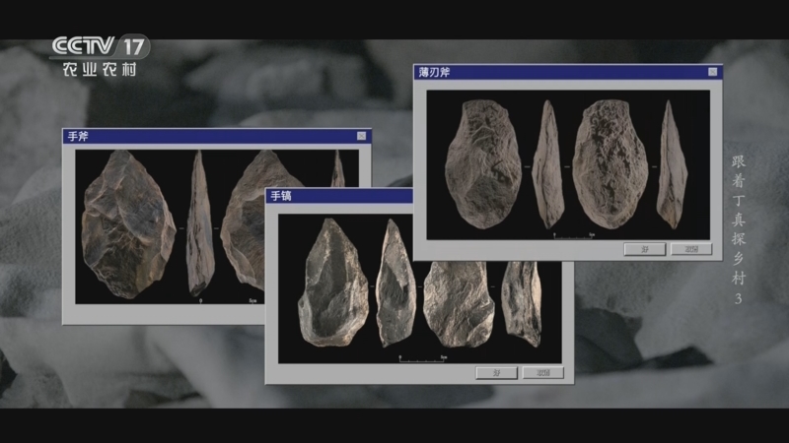Close the 手斧 window
Image resolution: width=789 pixels, height=443 pixels.
point(361,135)
